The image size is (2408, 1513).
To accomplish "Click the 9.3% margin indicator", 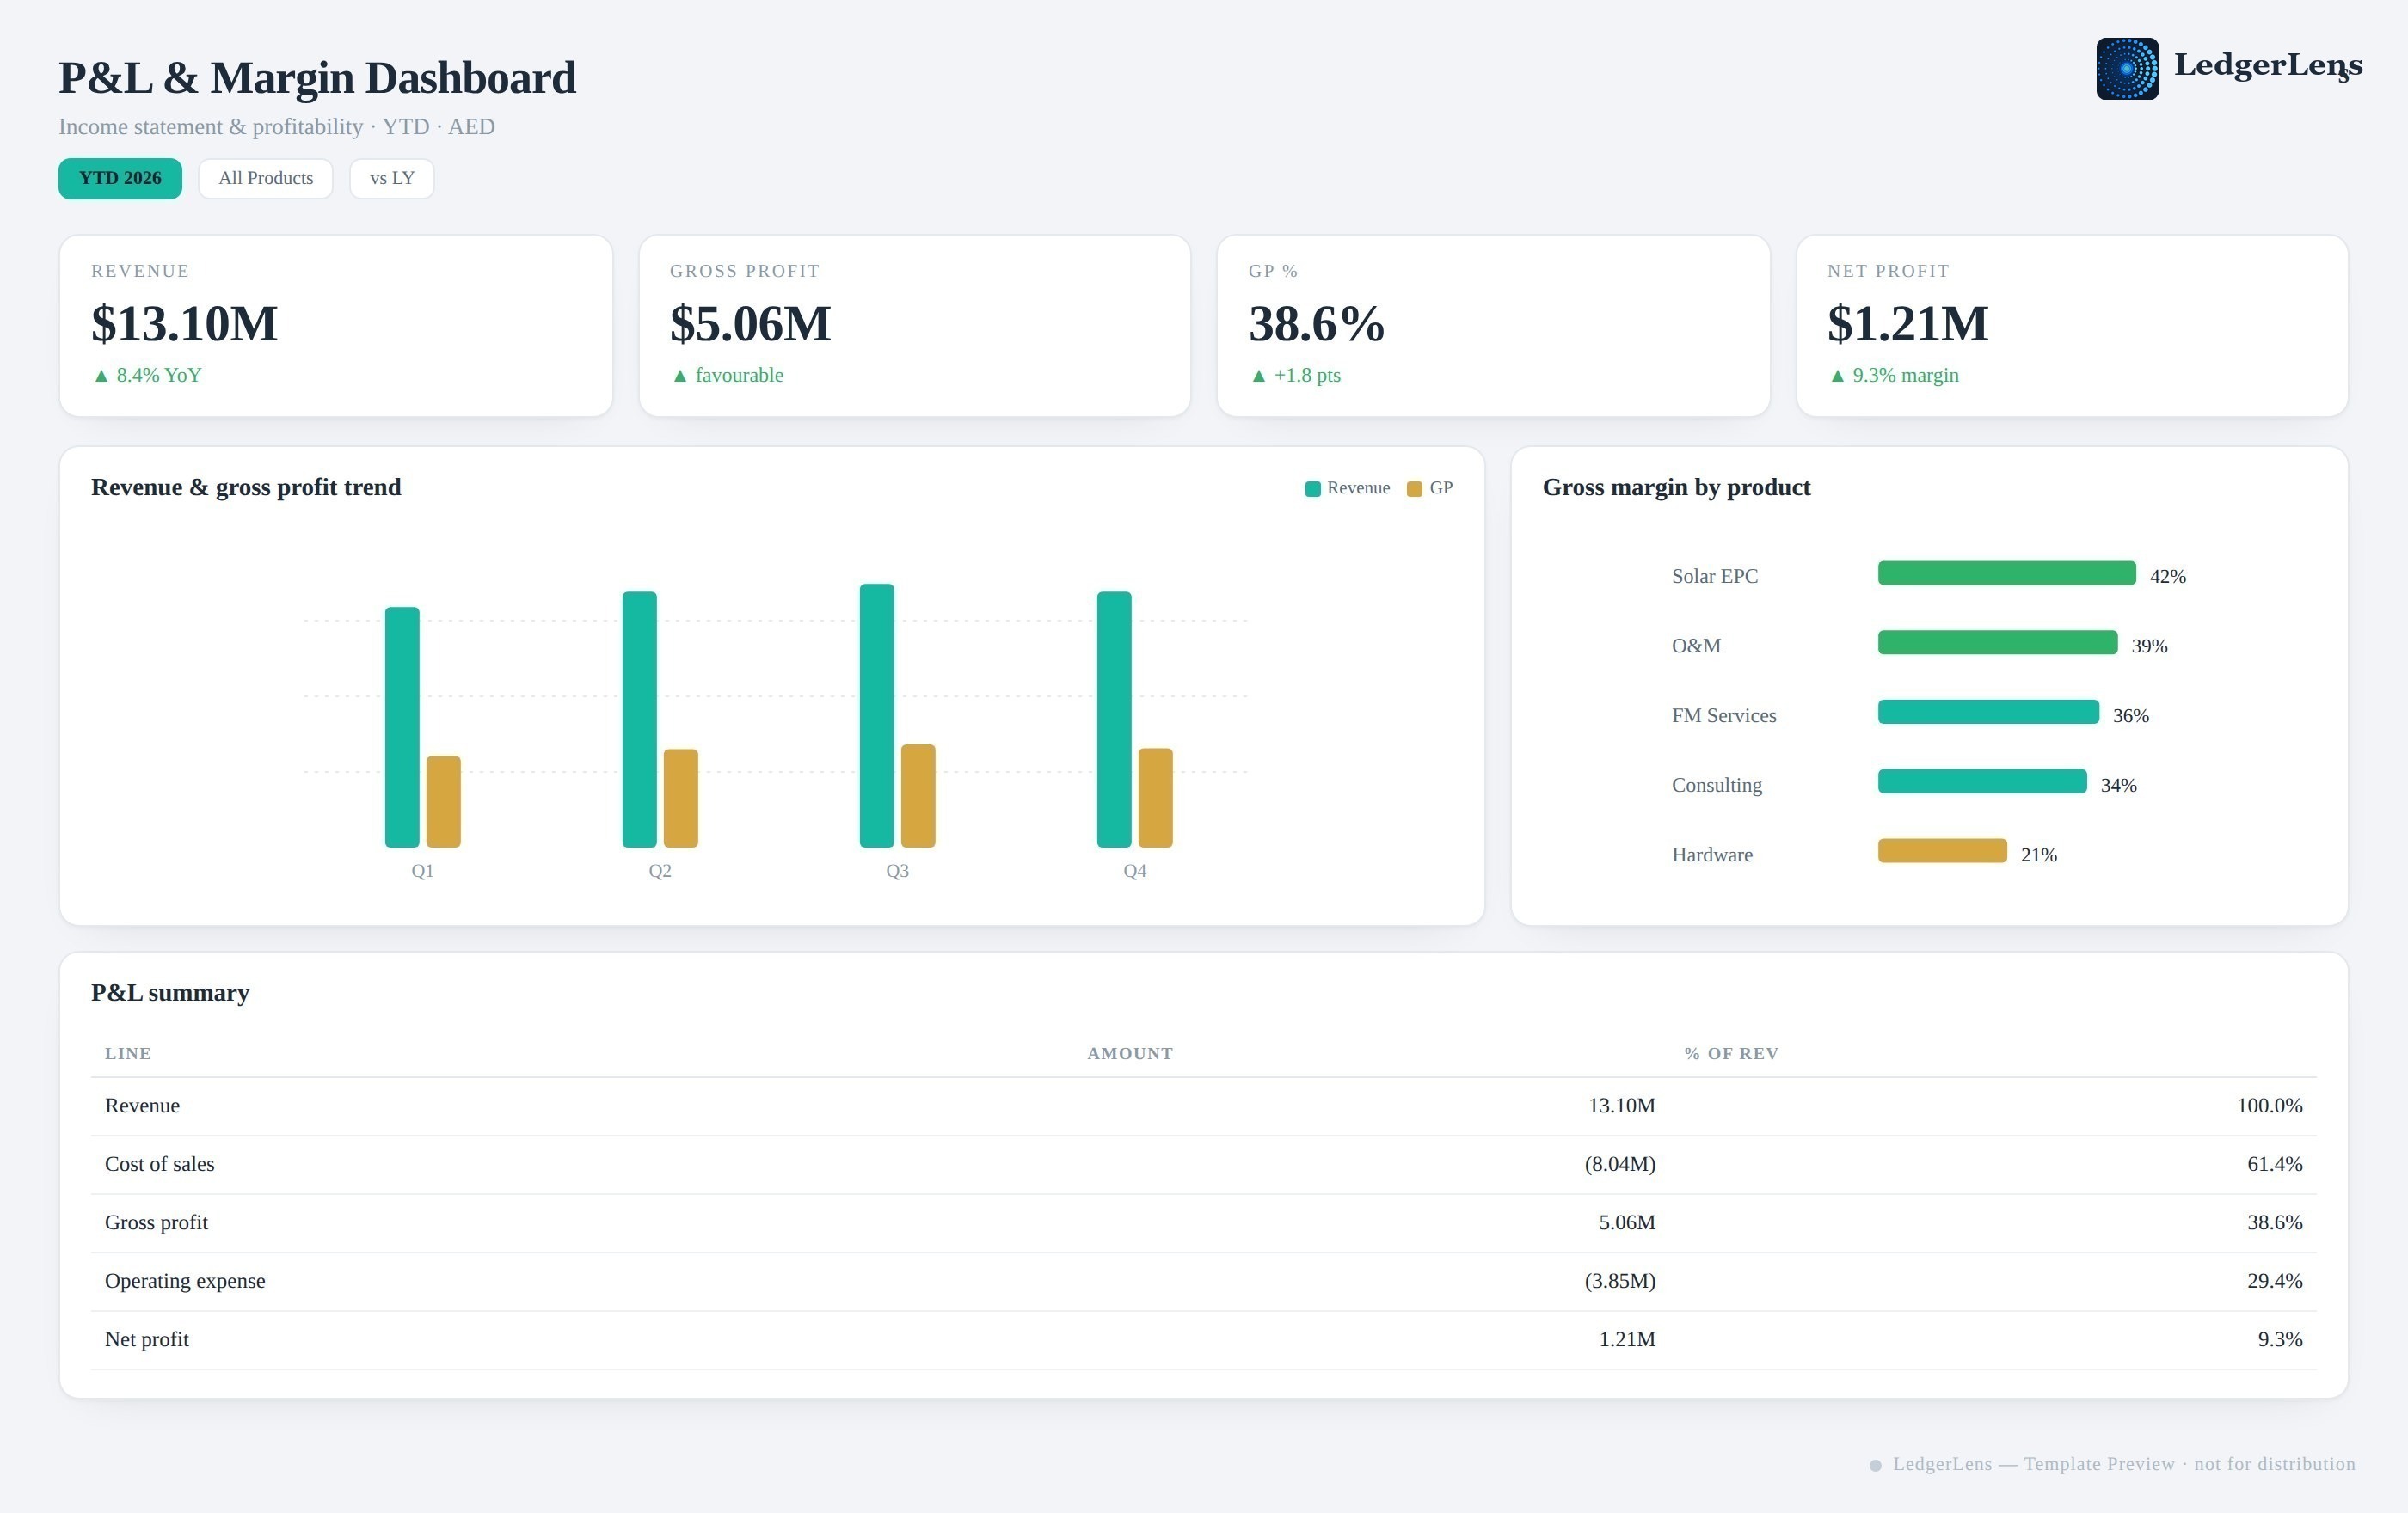I will (1894, 376).
